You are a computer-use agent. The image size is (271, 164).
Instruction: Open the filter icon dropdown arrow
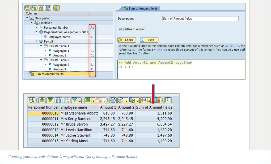(79, 101)
